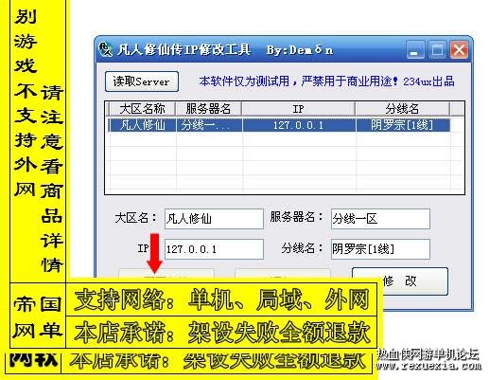The image size is (489, 380).
Task: Click the 阴罗宗[1线] cell in the list
Action: tap(403, 125)
